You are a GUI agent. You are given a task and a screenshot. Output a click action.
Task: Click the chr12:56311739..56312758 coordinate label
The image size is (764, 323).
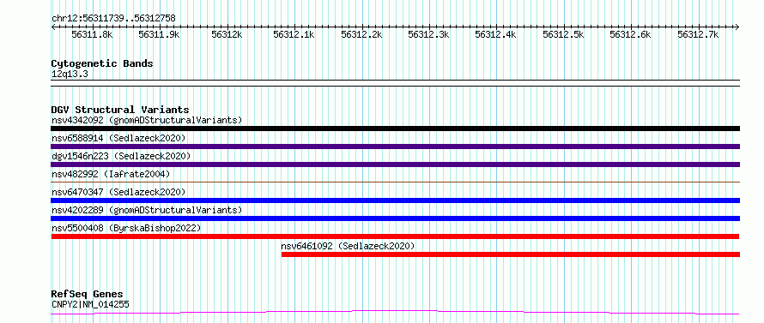point(113,19)
